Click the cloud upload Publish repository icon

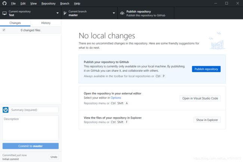[122, 13]
